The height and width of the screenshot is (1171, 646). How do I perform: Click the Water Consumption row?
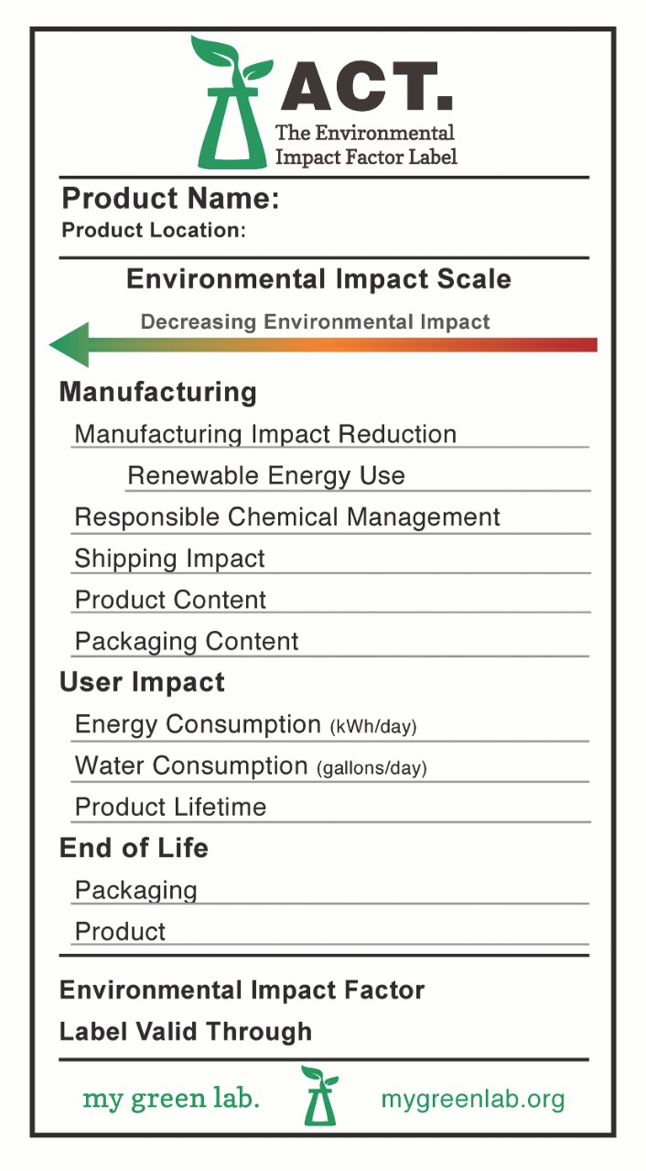tap(250, 766)
